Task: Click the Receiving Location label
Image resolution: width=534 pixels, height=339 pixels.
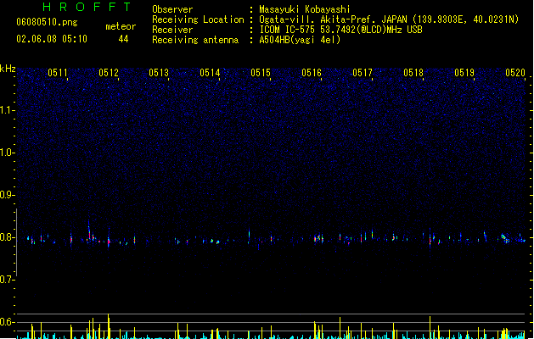Action: (x=198, y=19)
